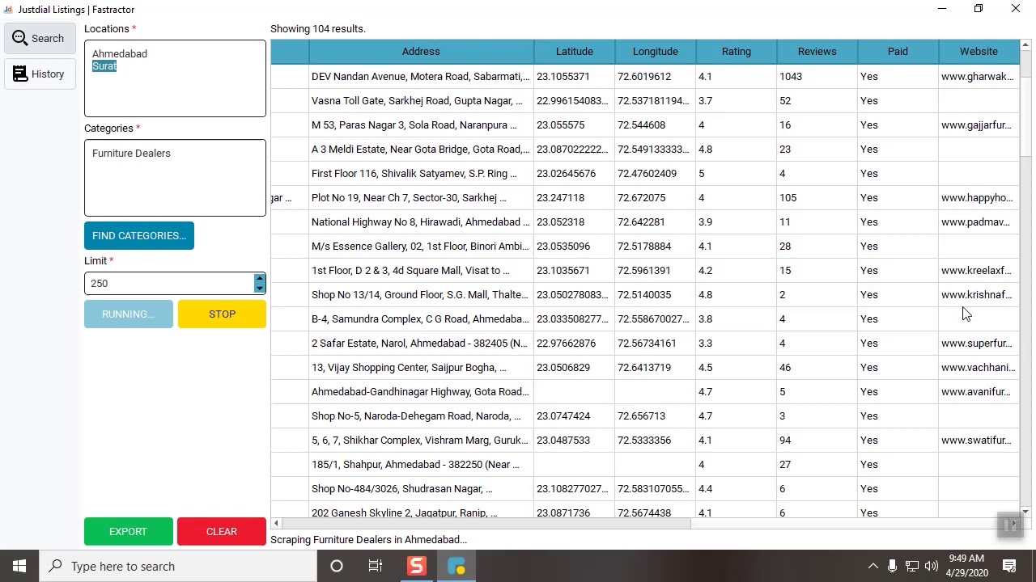Viewport: 1036px width, 582px height.
Task: Sort by the Latitude column header
Action: click(x=575, y=51)
